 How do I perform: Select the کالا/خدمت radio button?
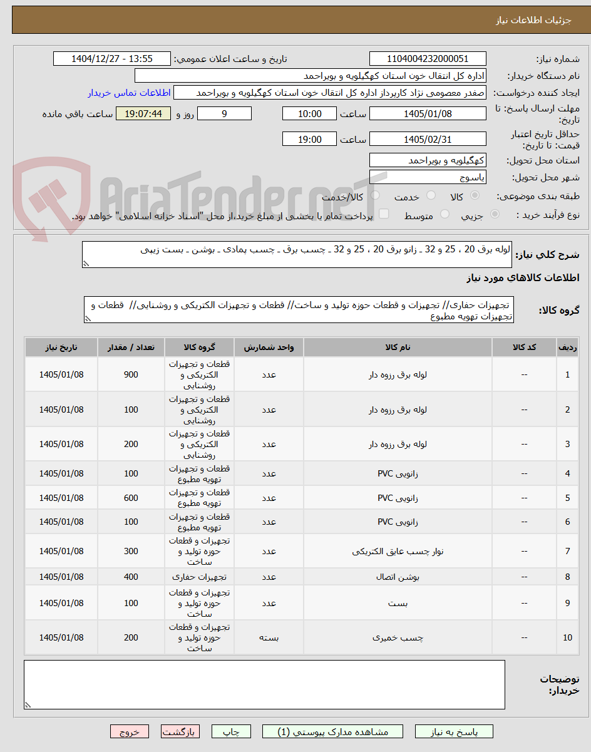click(x=374, y=196)
